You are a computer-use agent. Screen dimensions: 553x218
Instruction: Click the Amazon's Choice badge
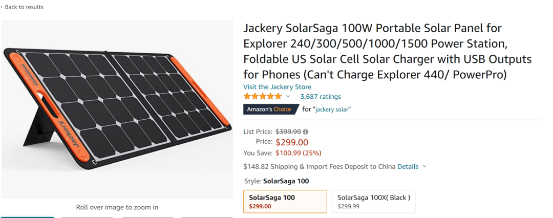click(x=269, y=109)
